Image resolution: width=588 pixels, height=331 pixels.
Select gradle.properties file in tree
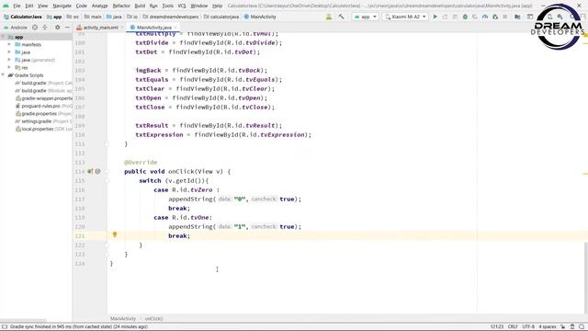coord(44,114)
